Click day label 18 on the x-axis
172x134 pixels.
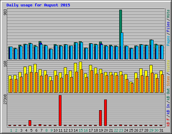(96, 130)
